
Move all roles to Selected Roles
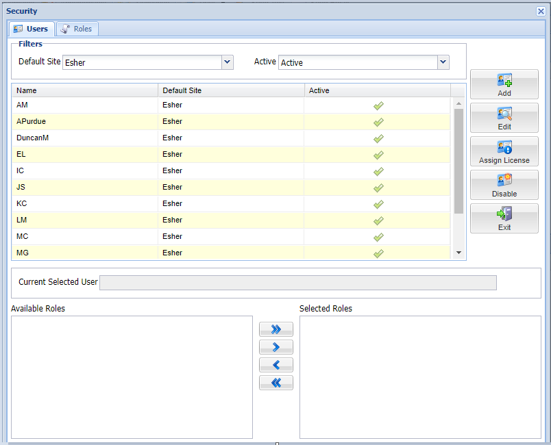pos(276,329)
